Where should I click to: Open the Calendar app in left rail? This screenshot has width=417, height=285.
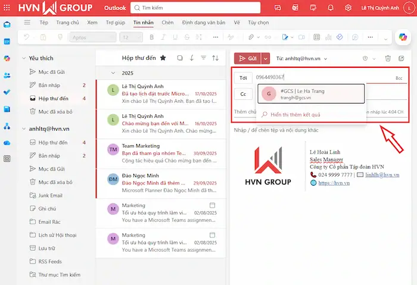pyautogui.click(x=7, y=42)
